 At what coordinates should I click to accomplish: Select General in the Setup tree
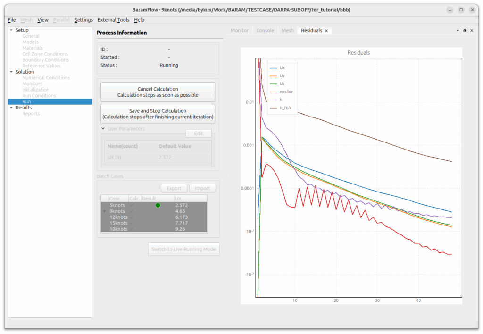pos(31,36)
